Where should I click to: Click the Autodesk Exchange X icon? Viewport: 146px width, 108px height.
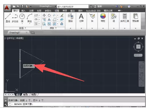click(x=117, y=7)
